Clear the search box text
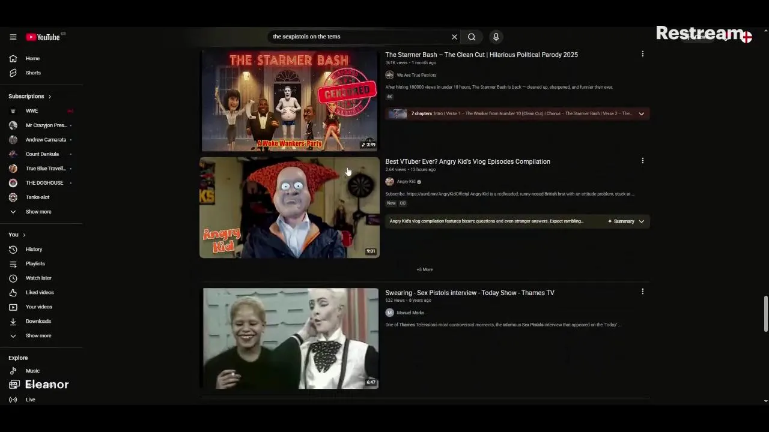This screenshot has width=769, height=432. tap(454, 37)
